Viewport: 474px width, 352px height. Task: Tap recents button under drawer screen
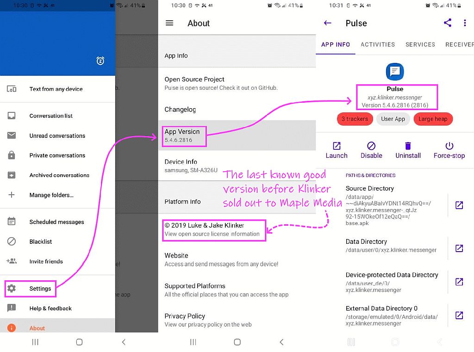pyautogui.click(x=35, y=342)
